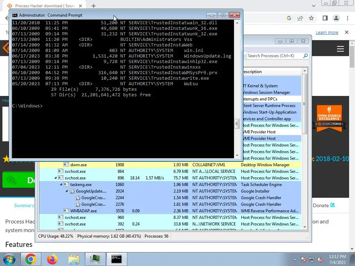The width and height of the screenshot is (355, 266).
Task: Select the WMIADAP.exe process row
Action: pos(170,211)
